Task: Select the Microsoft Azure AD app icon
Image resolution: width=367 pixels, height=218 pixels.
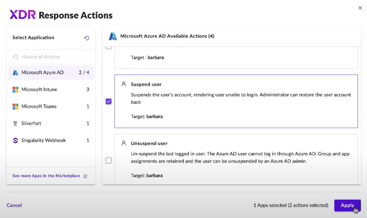Action: click(x=15, y=72)
